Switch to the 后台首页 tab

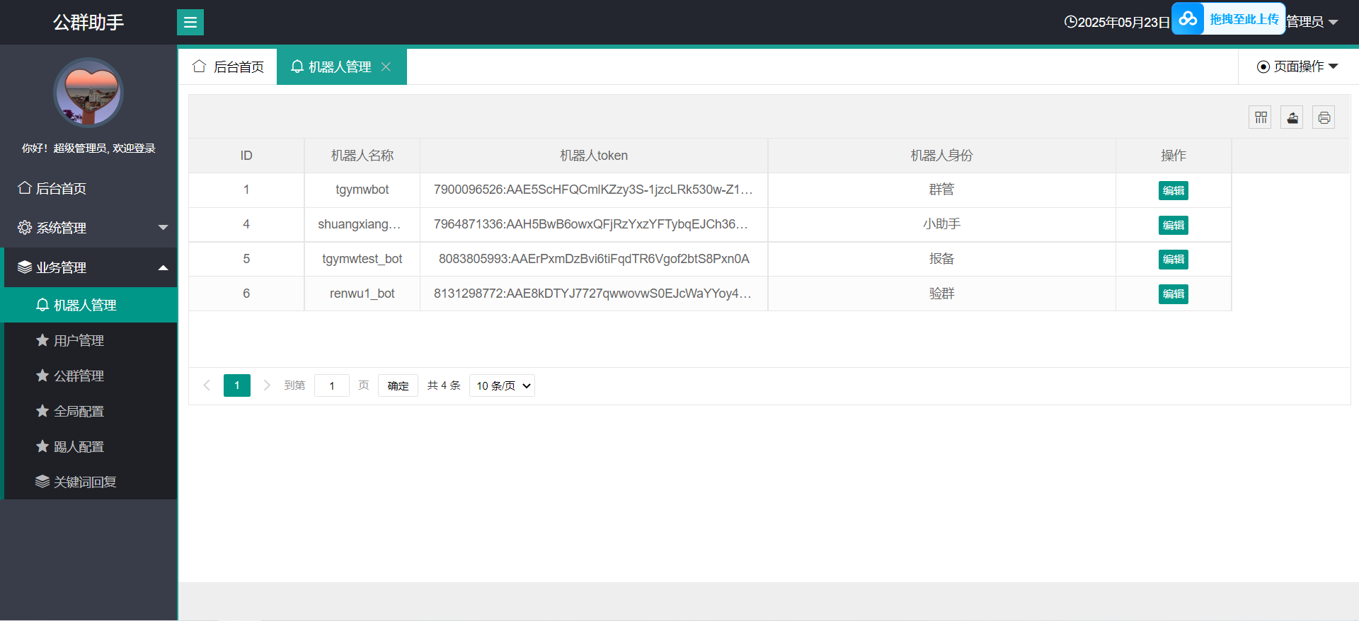click(228, 66)
